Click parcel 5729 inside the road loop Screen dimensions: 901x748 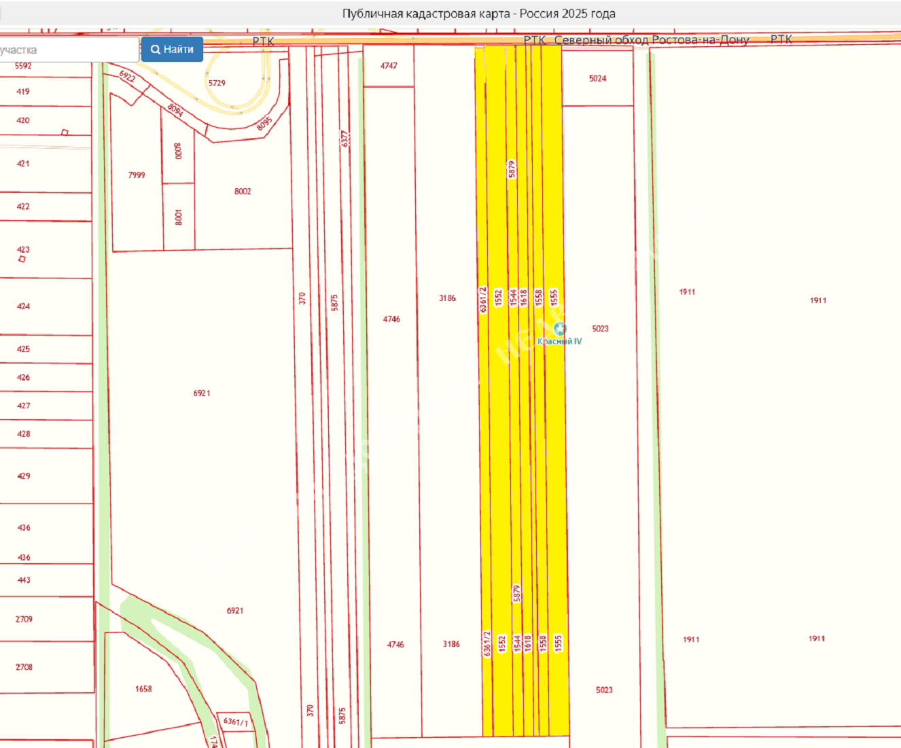click(217, 83)
